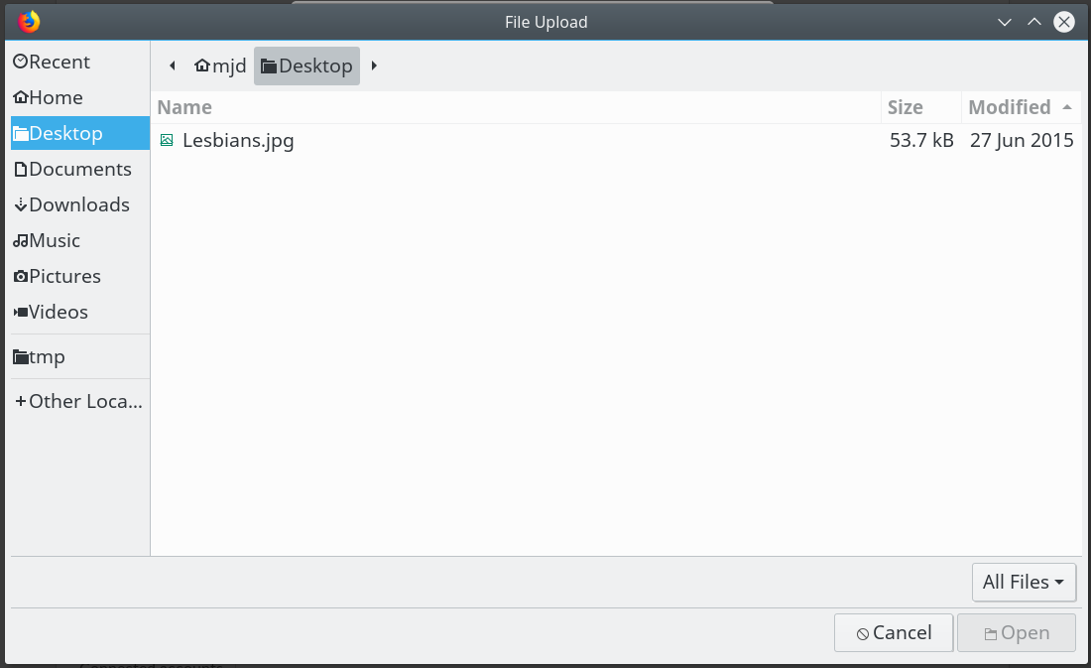Click the Firefox icon in title bar

[29, 22]
